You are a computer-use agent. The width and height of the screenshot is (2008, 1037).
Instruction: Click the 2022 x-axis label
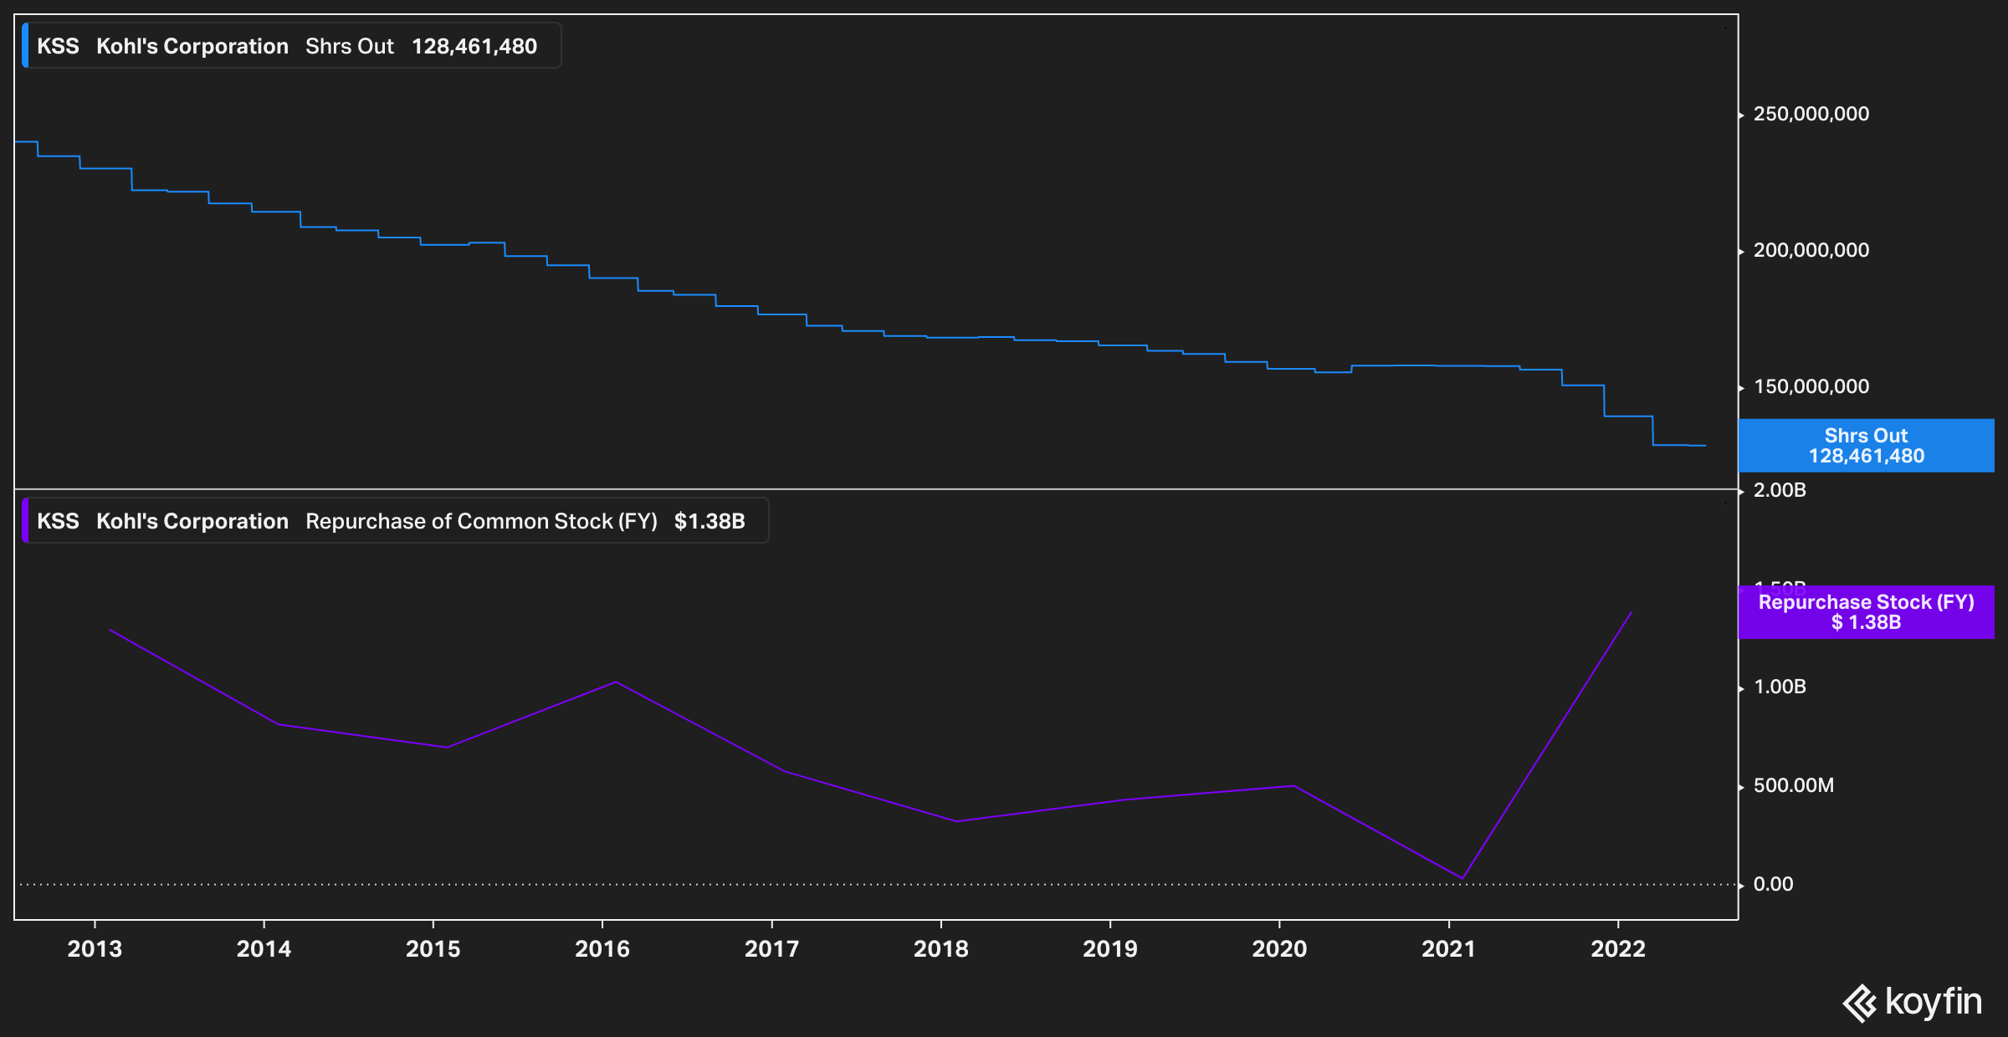pyautogui.click(x=1618, y=949)
